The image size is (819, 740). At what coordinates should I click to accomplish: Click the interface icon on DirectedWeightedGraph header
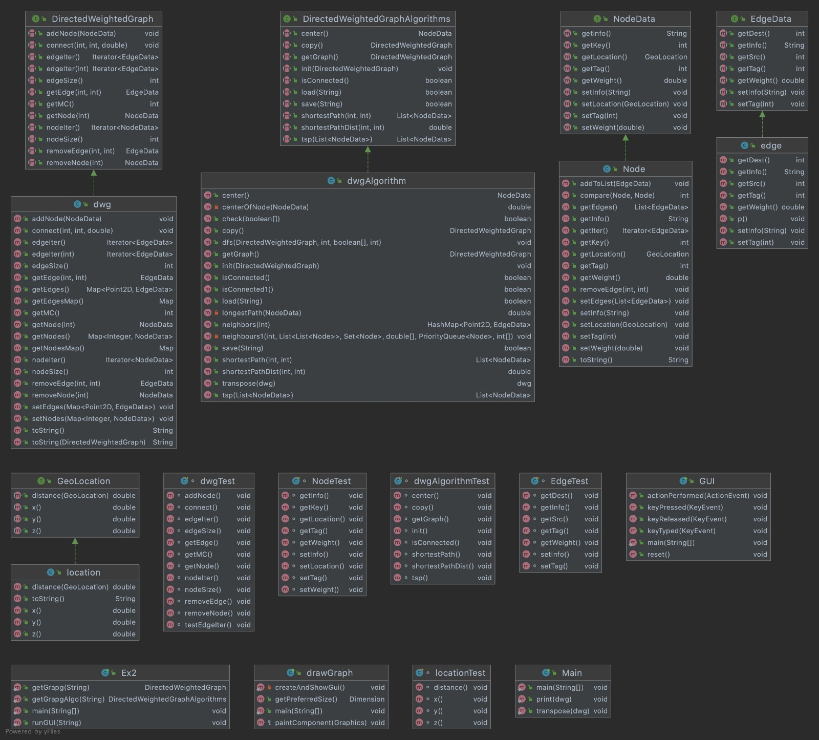(36, 19)
